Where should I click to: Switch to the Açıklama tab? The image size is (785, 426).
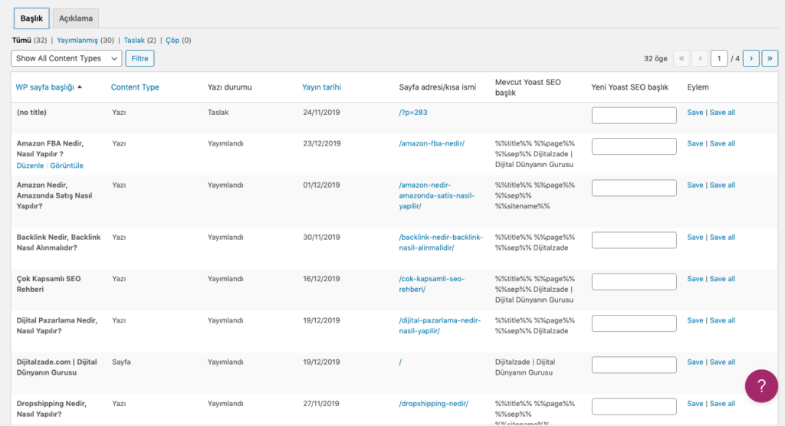(75, 18)
